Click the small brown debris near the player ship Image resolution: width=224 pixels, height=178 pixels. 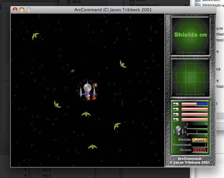pos(73,71)
